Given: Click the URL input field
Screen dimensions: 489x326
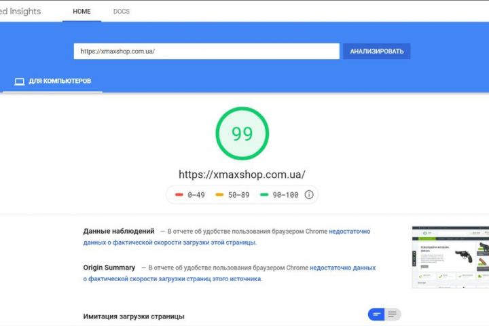Looking at the screenshot, I should pos(206,51).
